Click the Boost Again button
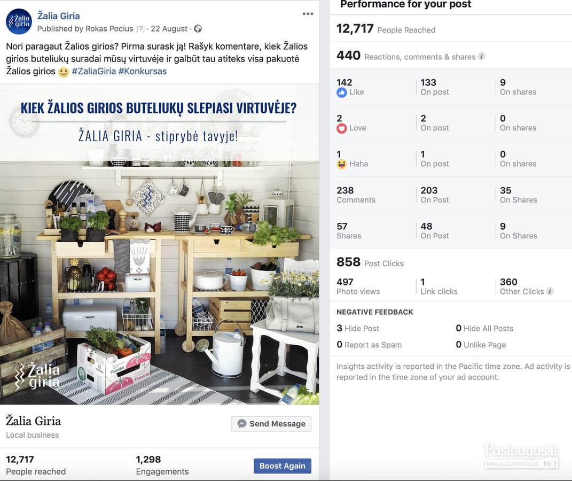Viewport: 572px width, 481px height. [283, 466]
